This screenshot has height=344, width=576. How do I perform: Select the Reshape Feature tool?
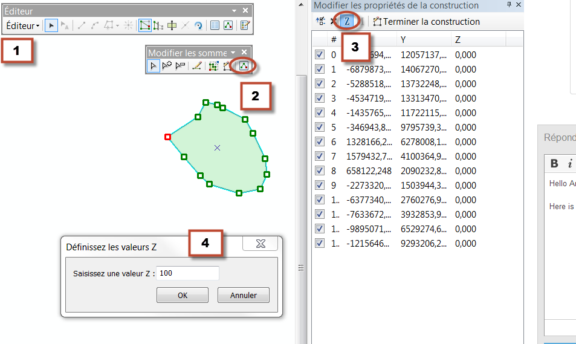tap(158, 25)
